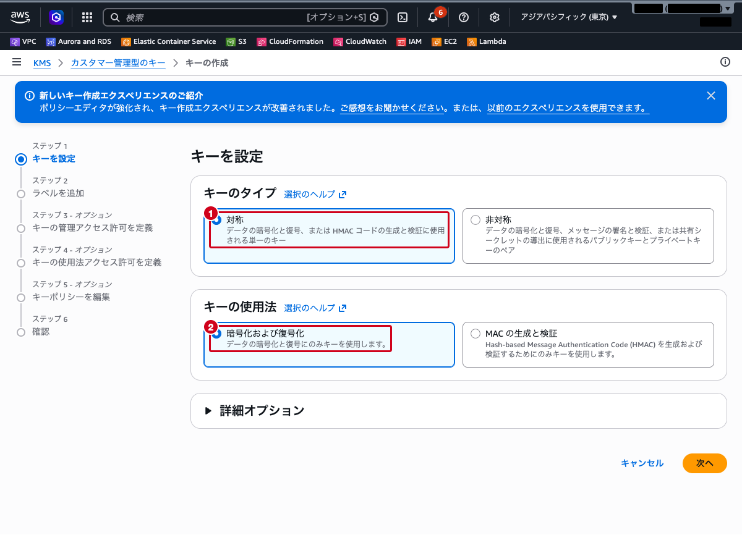
Task: Open the ご感想をお聞かせください feedback link
Action: [x=393, y=108]
